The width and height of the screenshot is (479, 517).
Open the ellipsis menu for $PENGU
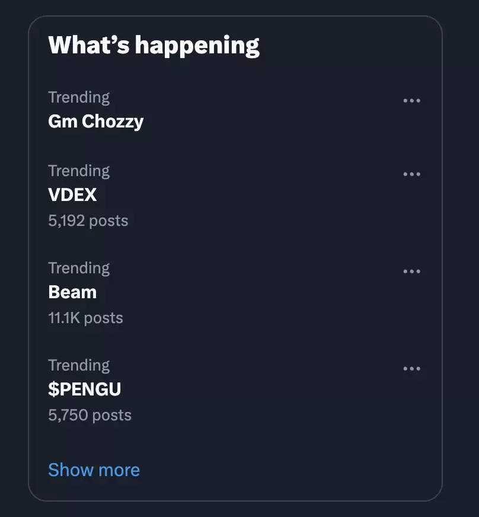pyautogui.click(x=411, y=369)
